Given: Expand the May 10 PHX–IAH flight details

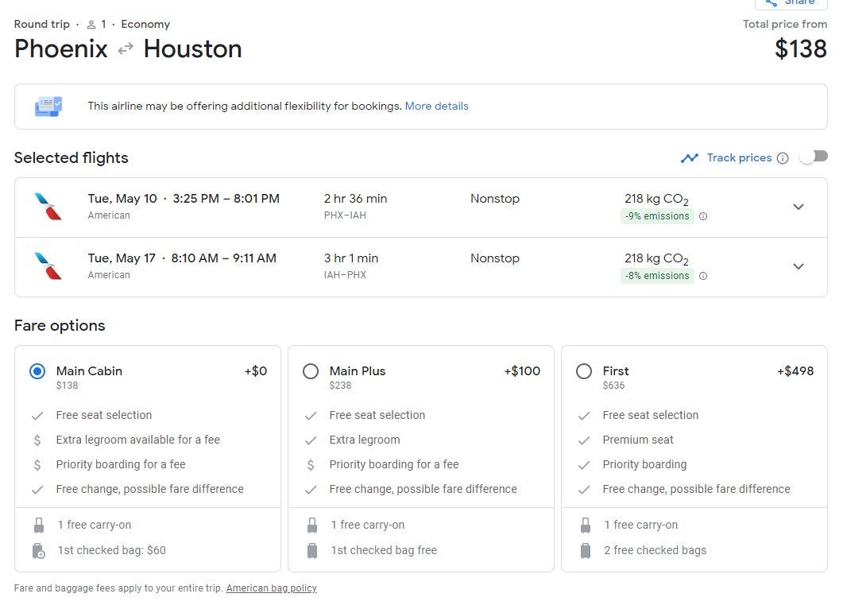Looking at the screenshot, I should point(799,207).
